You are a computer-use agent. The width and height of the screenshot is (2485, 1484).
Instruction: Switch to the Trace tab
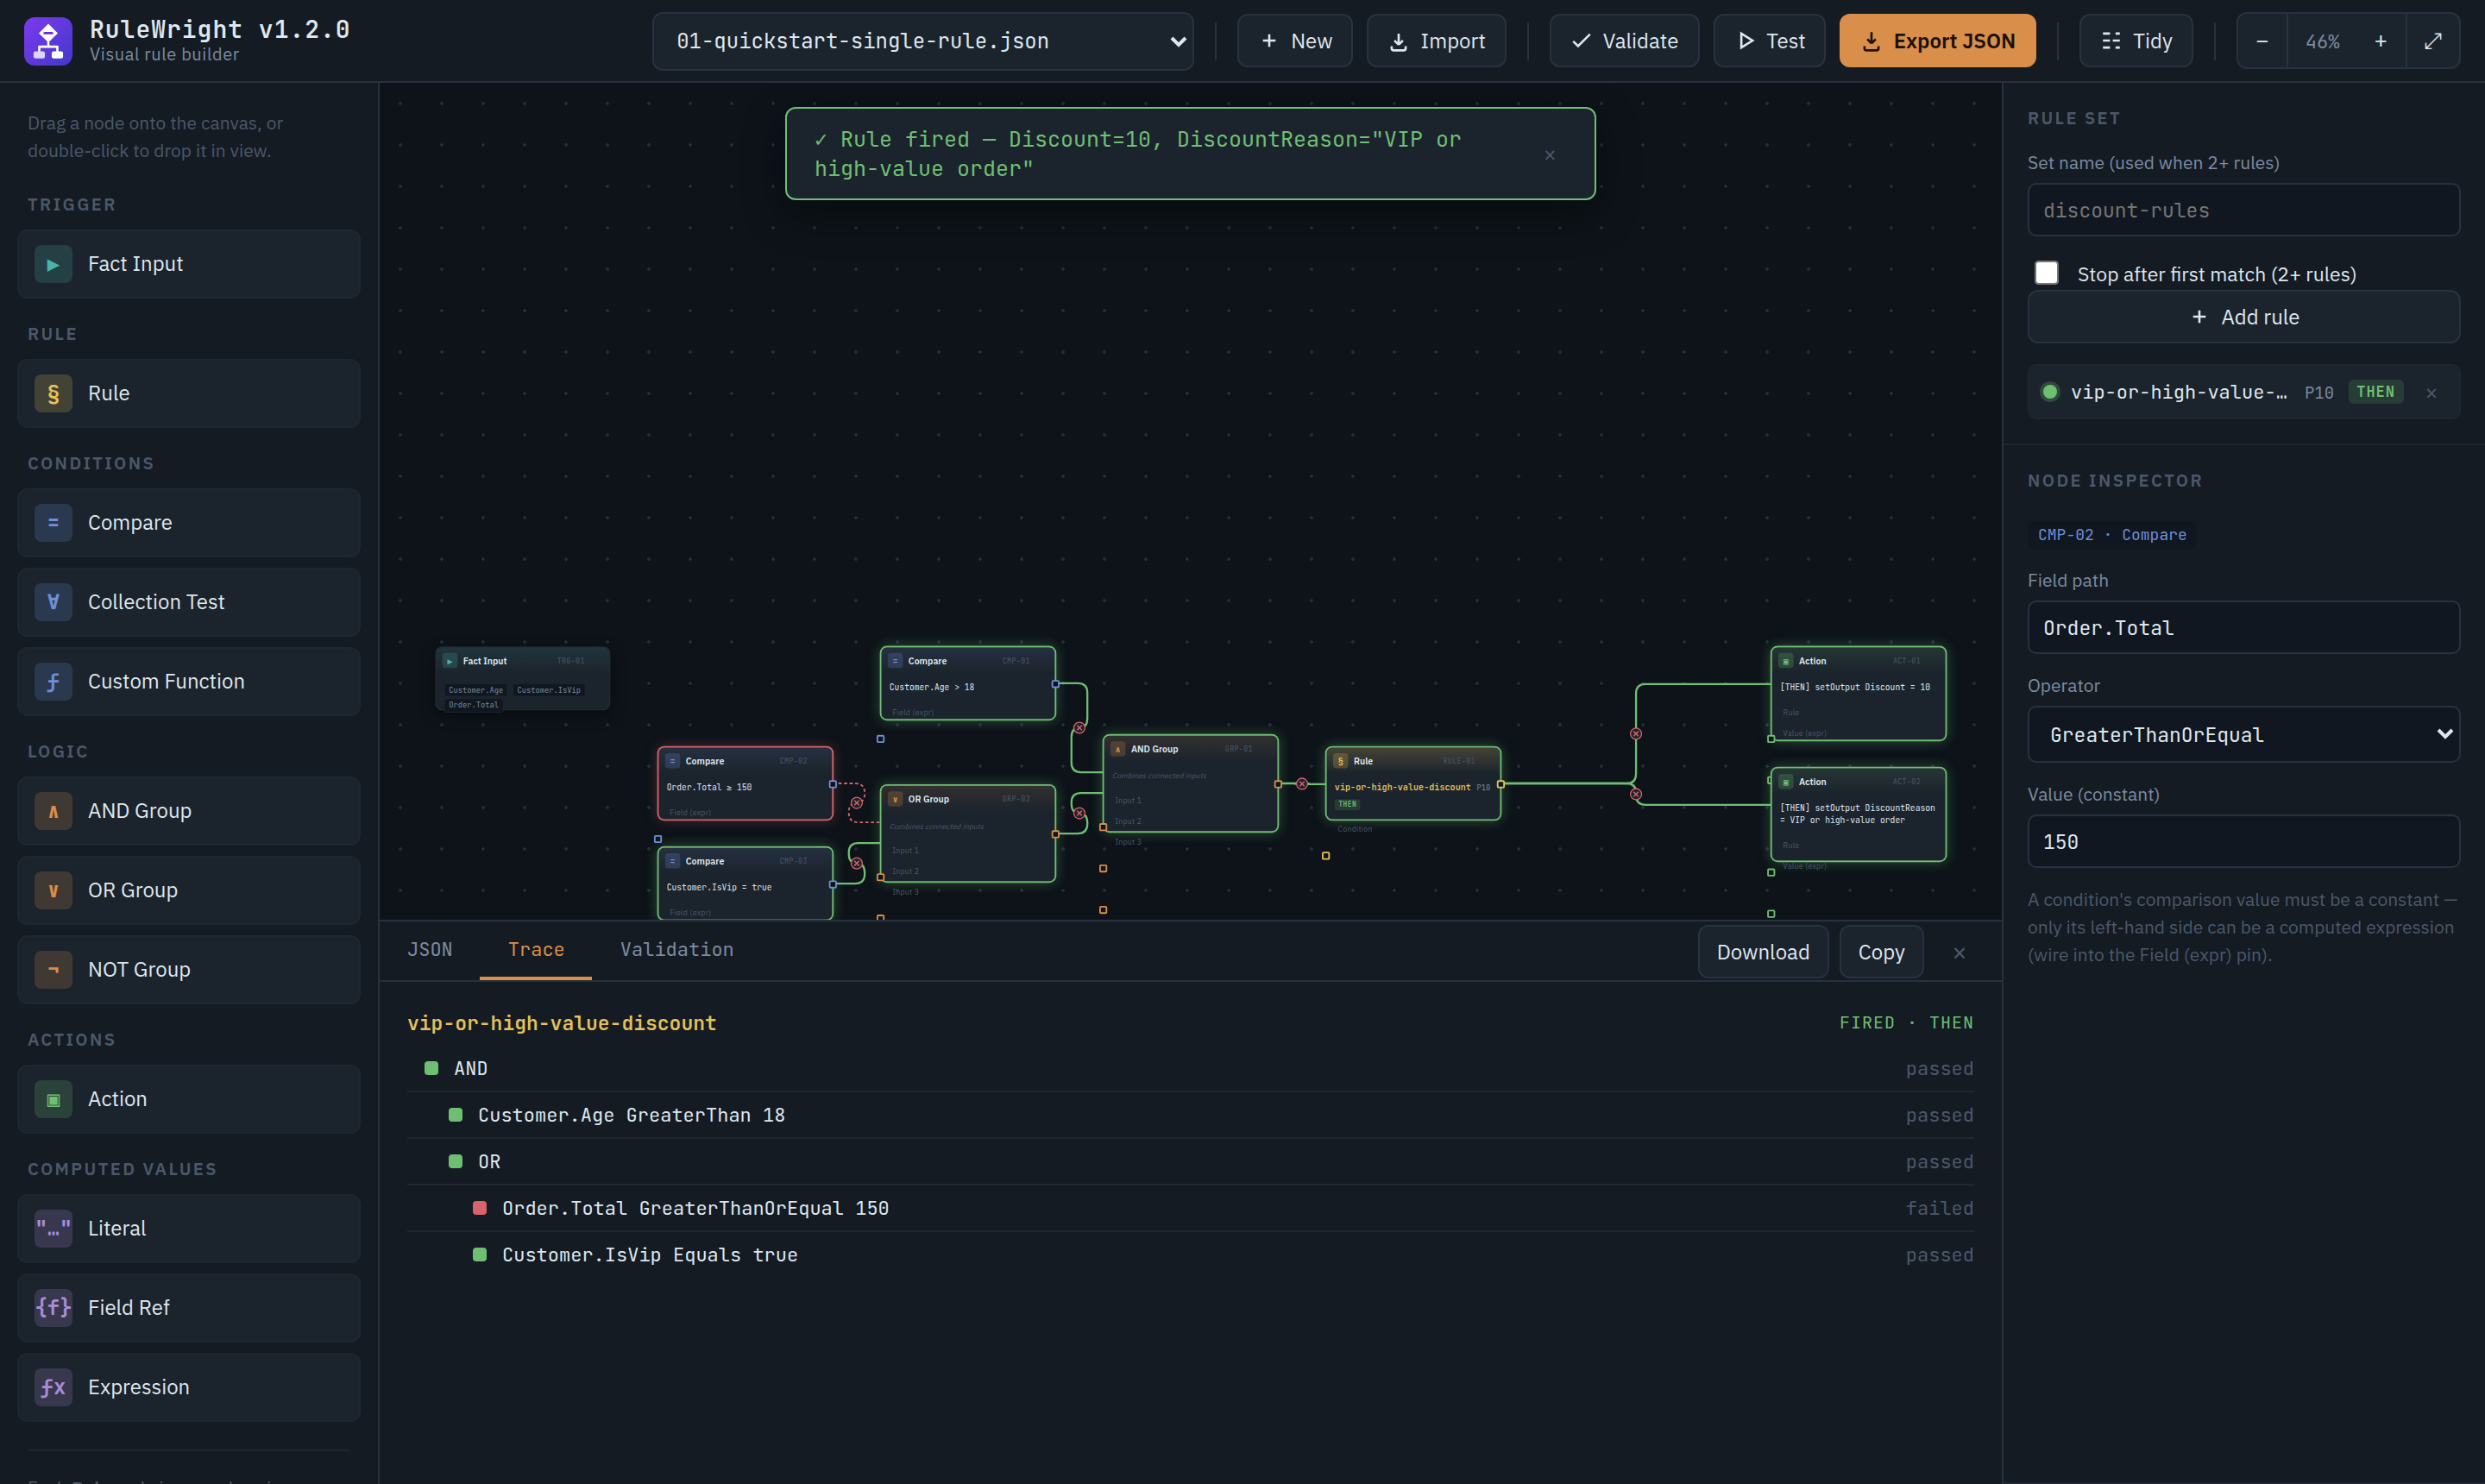(536, 950)
